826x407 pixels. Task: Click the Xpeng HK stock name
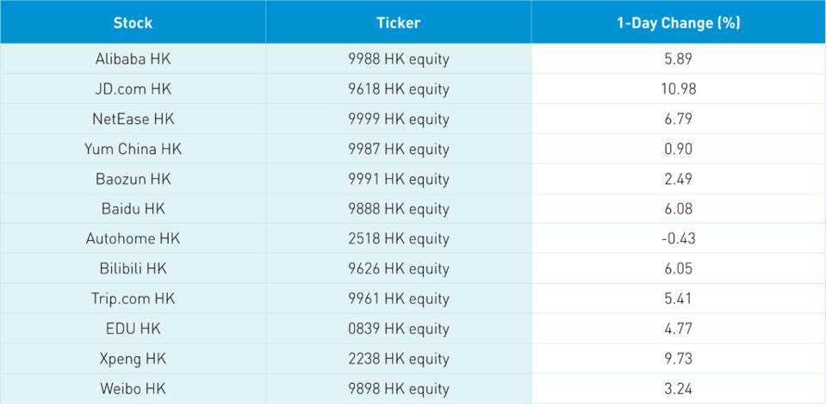click(133, 358)
